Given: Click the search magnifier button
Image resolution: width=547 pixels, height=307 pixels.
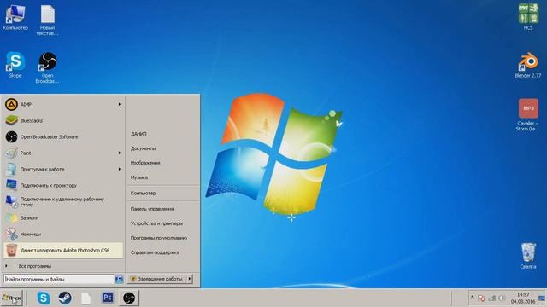Looking at the screenshot, I should click(x=119, y=279).
